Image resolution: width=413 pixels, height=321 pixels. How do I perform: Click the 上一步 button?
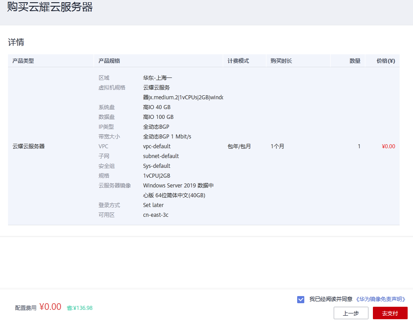tap(351, 313)
